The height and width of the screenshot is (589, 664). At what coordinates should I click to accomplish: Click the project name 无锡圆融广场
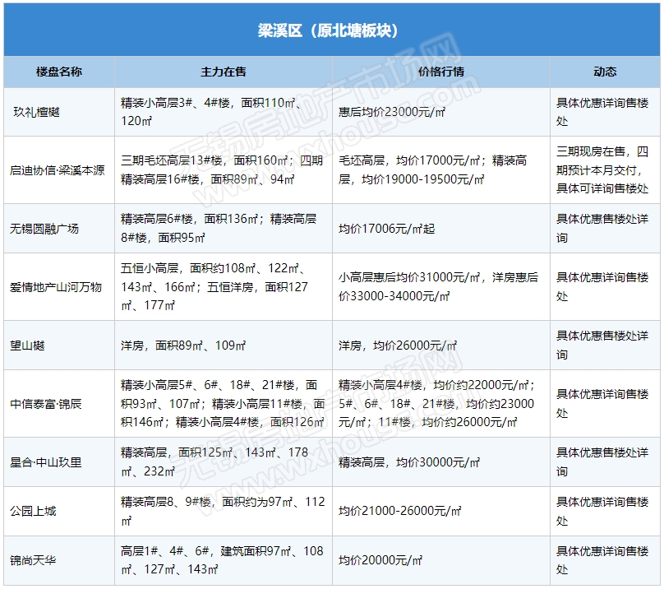pos(44,229)
